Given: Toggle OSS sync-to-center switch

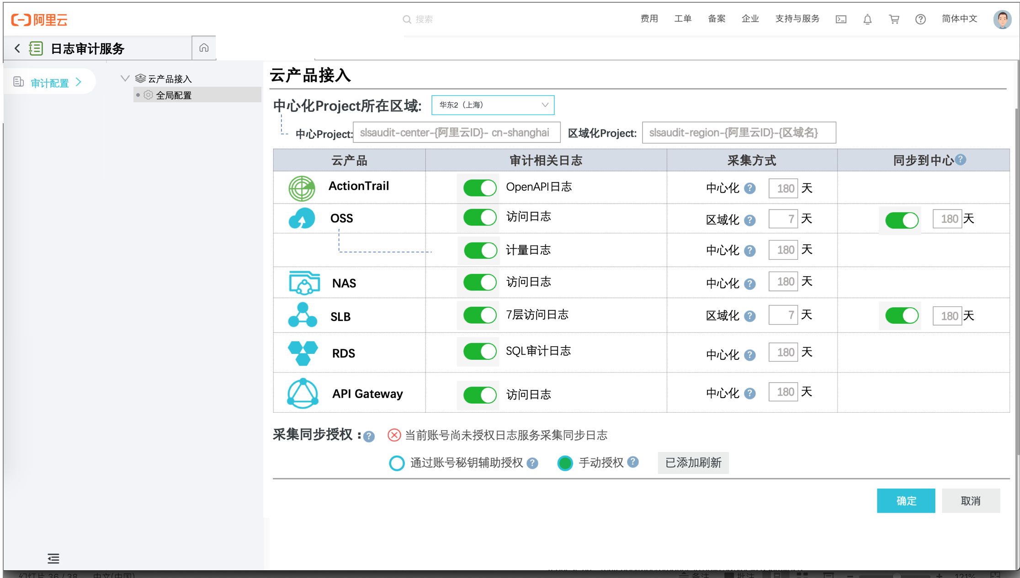Looking at the screenshot, I should point(902,221).
